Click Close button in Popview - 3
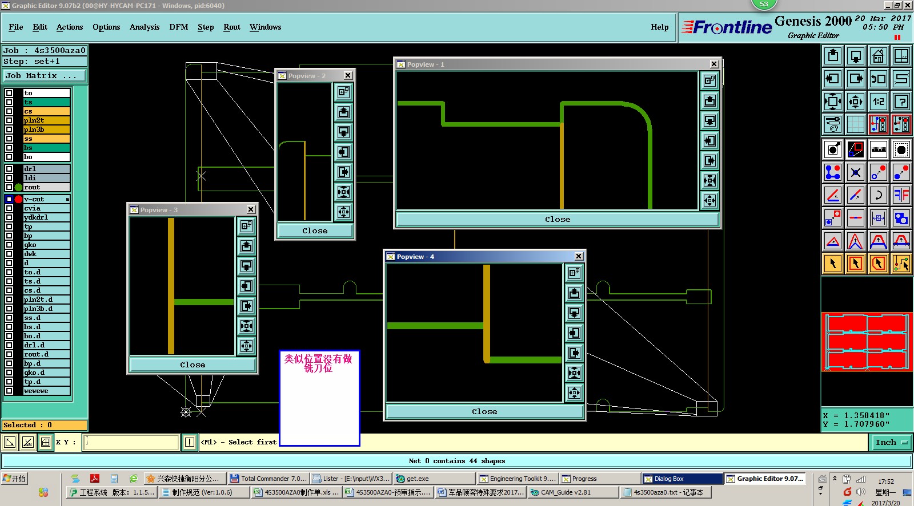Image resolution: width=914 pixels, height=506 pixels. pos(193,365)
